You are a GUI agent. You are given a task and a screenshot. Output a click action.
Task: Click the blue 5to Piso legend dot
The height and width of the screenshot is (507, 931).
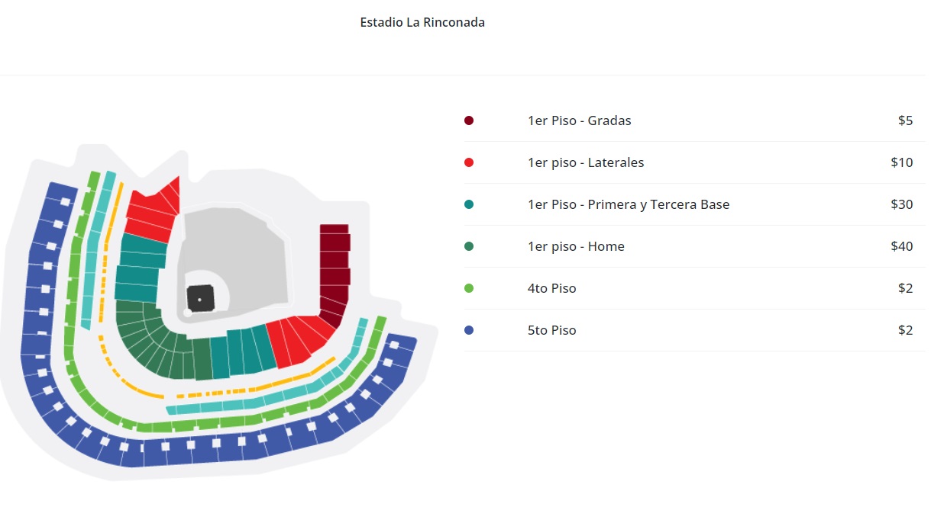click(x=469, y=330)
